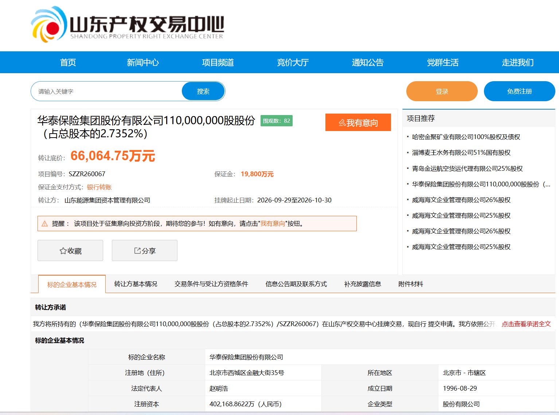559x415 pixels.
Task: Select the 附件材料 tab
Action: tap(411, 284)
